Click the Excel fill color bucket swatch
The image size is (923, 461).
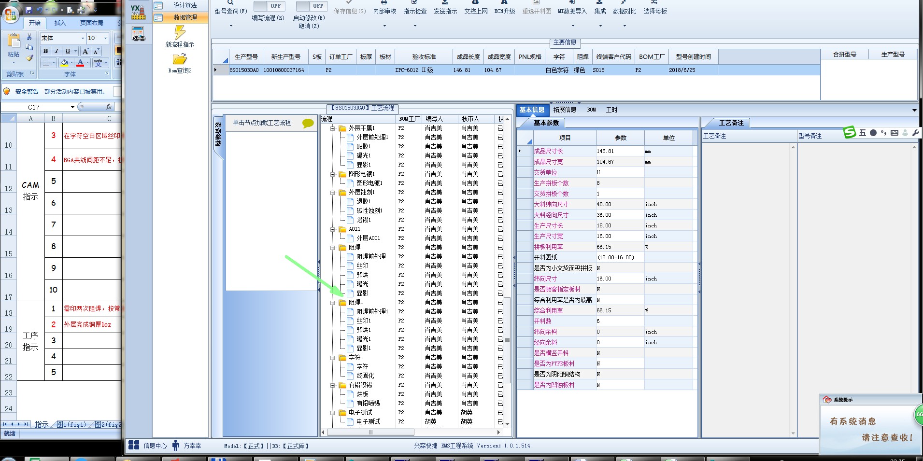[64, 63]
